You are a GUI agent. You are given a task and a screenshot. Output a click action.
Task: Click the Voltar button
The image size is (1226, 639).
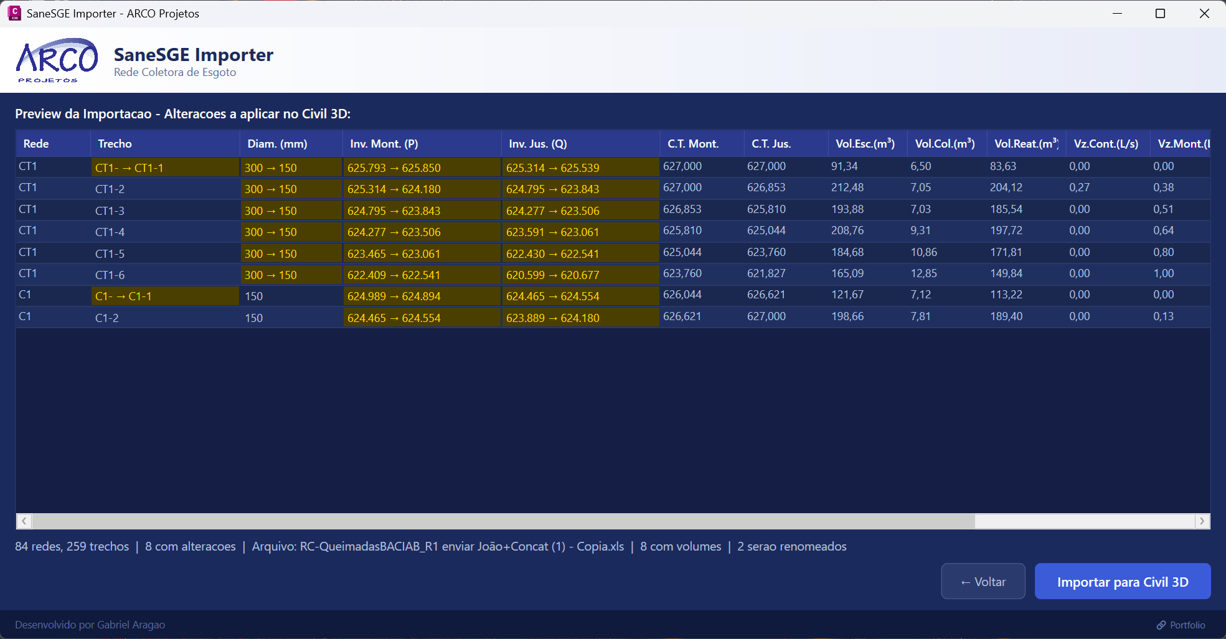click(983, 581)
